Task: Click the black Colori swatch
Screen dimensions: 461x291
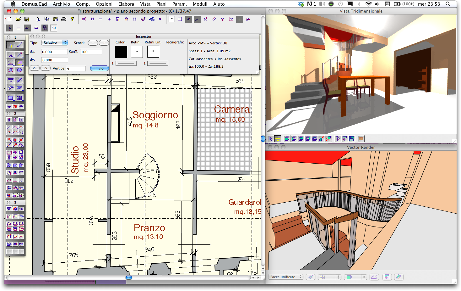Action: (121, 52)
